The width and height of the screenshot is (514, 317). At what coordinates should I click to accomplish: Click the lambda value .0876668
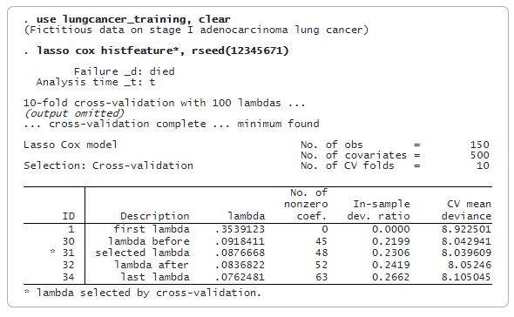[x=240, y=253]
